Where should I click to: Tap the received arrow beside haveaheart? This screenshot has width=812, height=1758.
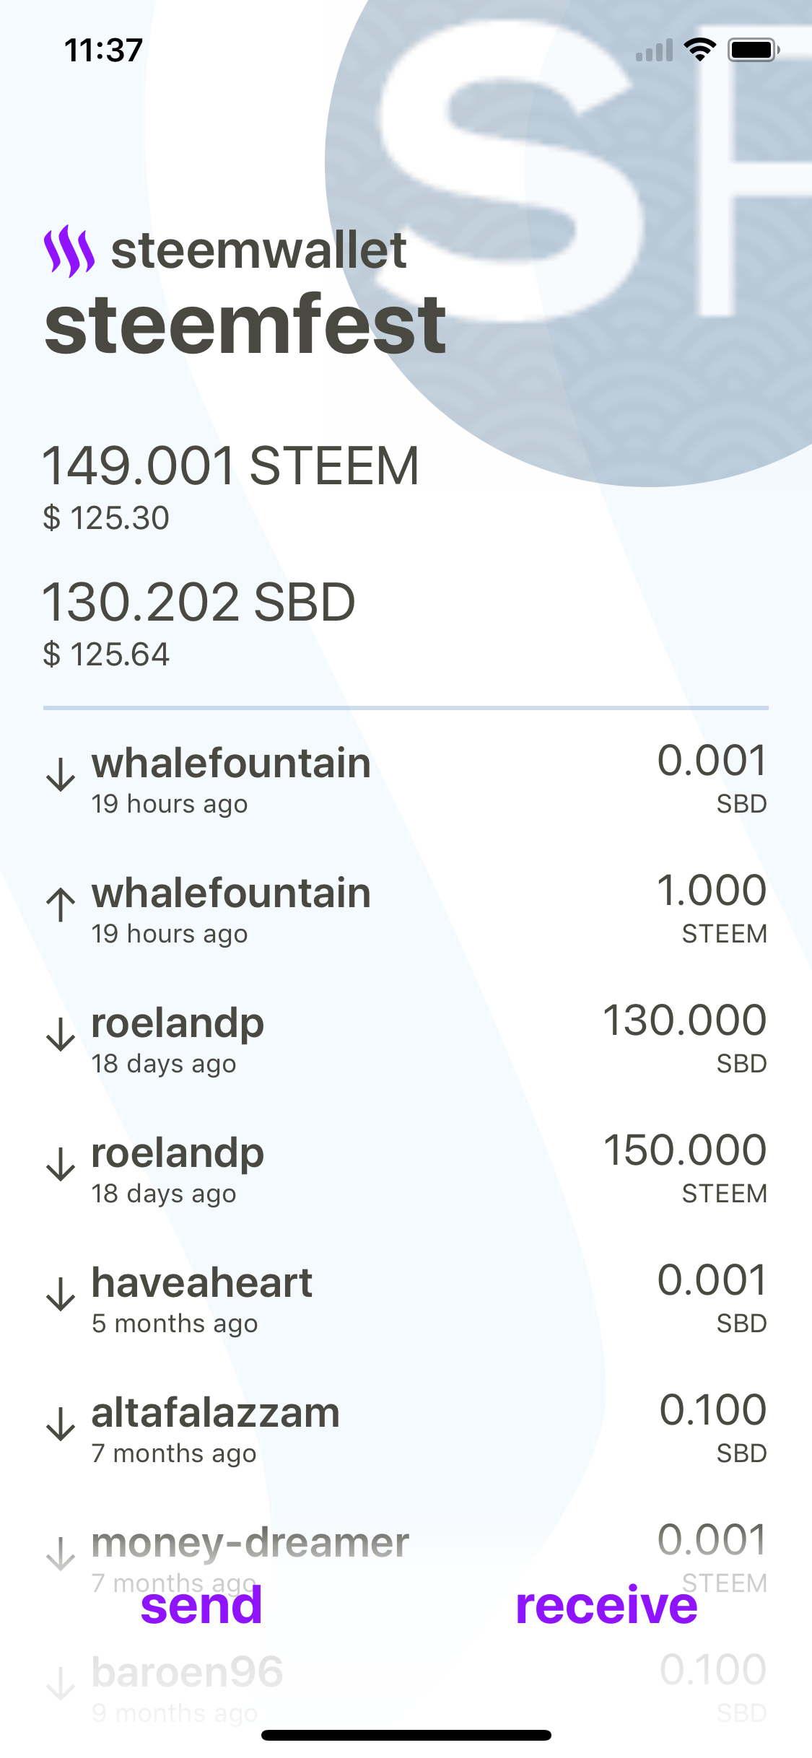coord(61,1294)
